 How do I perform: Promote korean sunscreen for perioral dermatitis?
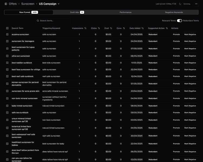point(176,84)
